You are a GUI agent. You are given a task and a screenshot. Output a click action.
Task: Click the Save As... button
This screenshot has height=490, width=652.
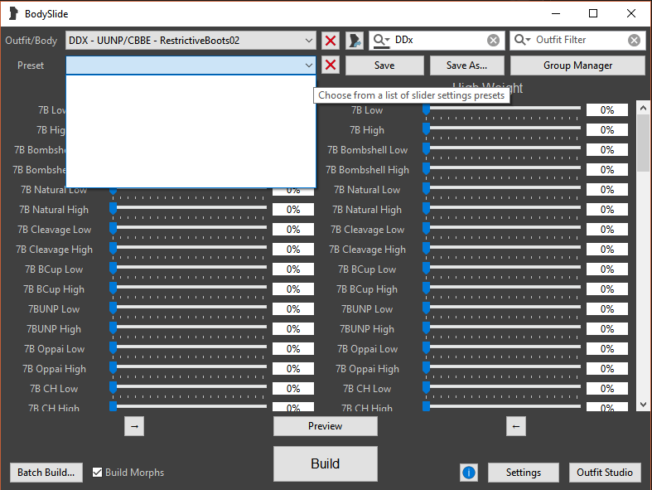[467, 65]
